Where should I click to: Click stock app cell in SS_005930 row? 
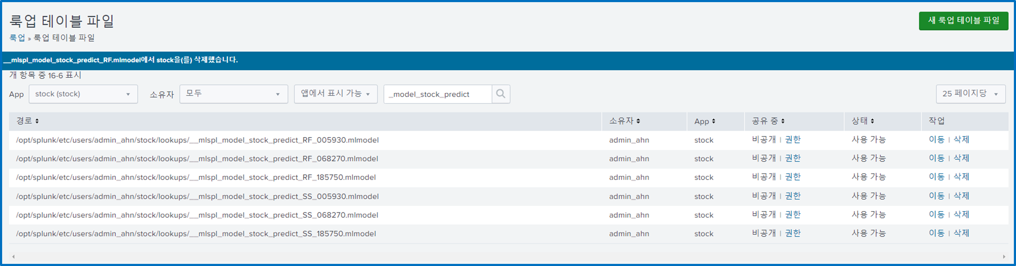[704, 197]
